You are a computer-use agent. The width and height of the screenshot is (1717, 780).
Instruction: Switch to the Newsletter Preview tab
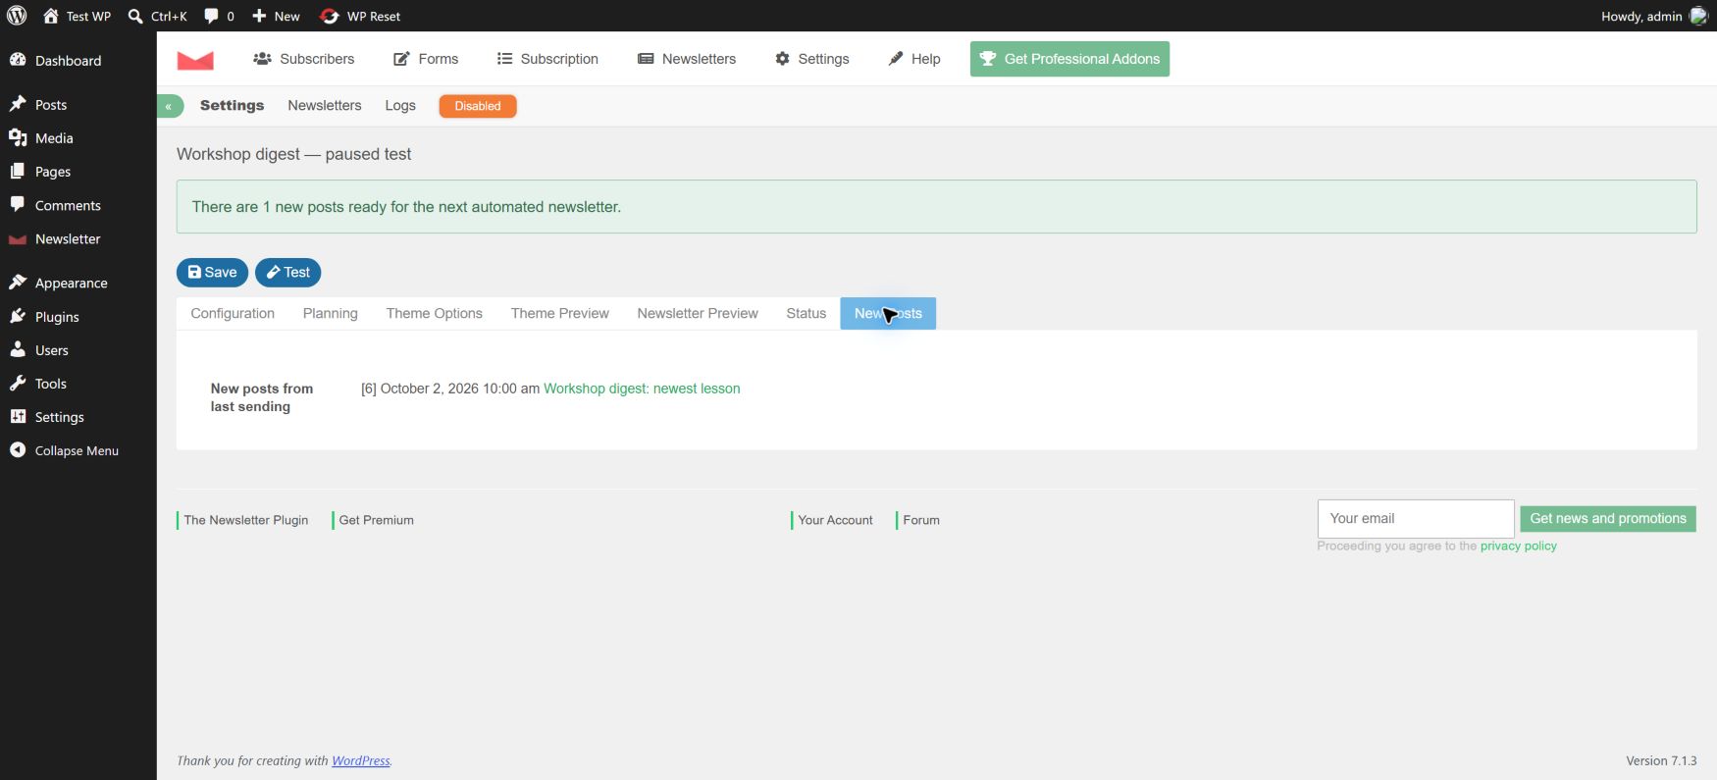pyautogui.click(x=698, y=314)
